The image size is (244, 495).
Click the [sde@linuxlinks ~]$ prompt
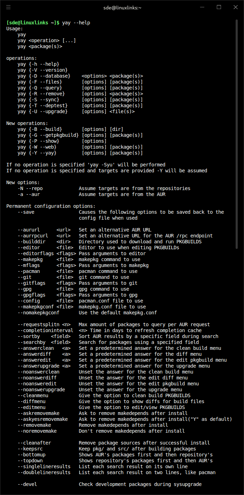coord(33,23)
